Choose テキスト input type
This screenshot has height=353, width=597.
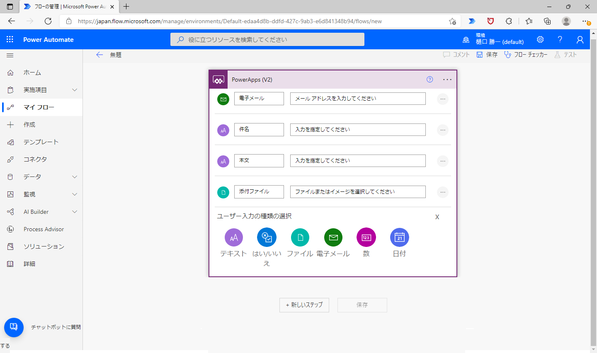click(233, 237)
